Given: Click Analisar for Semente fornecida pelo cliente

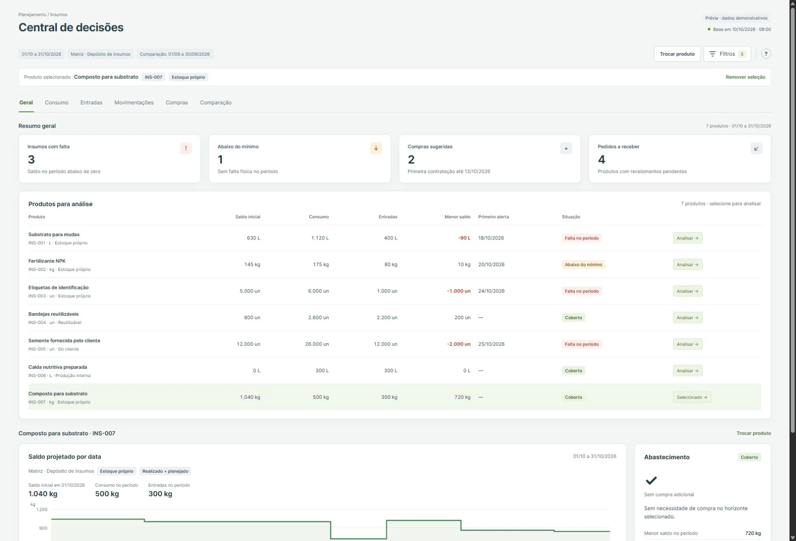Looking at the screenshot, I should pyautogui.click(x=687, y=344).
